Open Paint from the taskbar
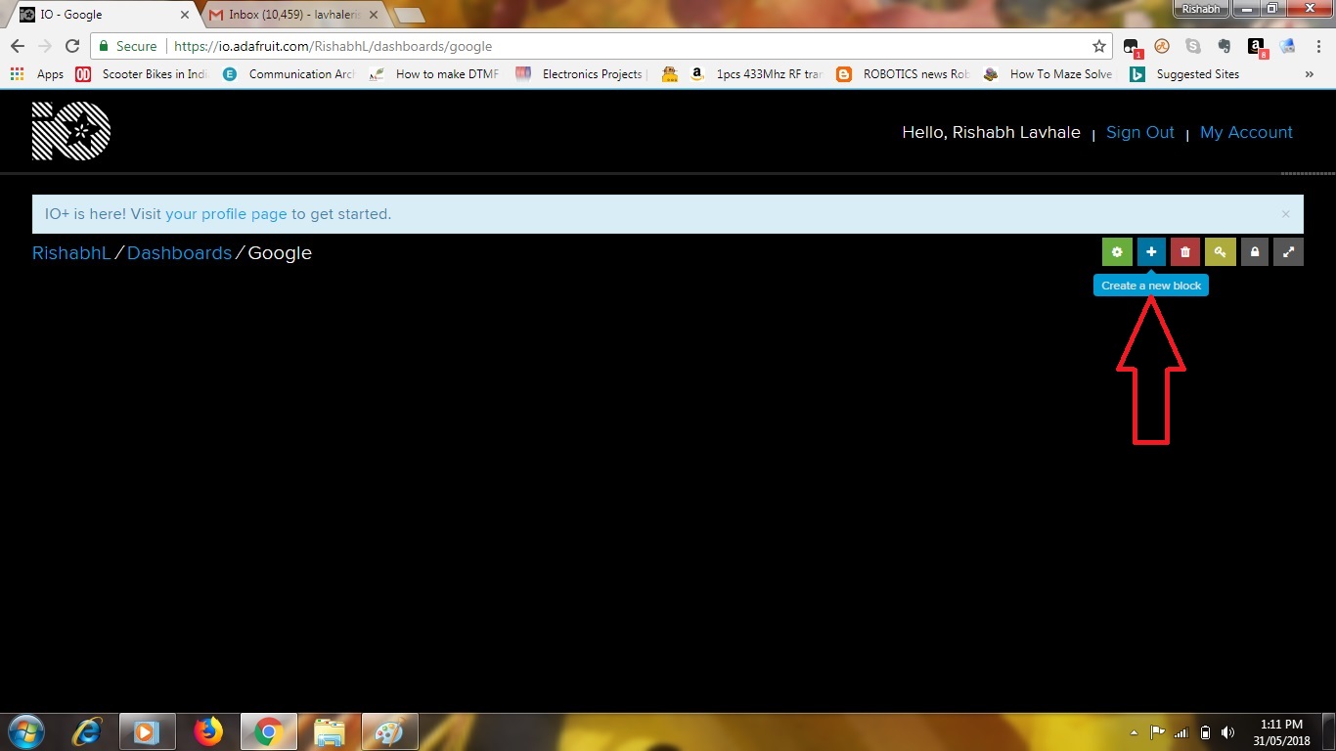 click(x=389, y=731)
